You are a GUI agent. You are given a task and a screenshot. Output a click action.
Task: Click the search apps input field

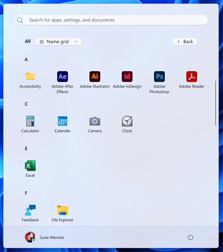[111, 20]
